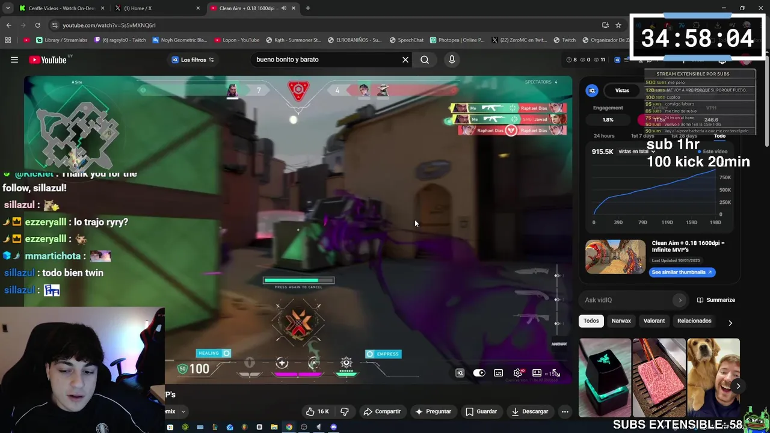Like the video showing 16 K likes
This screenshot has width=770, height=433.
click(318, 412)
